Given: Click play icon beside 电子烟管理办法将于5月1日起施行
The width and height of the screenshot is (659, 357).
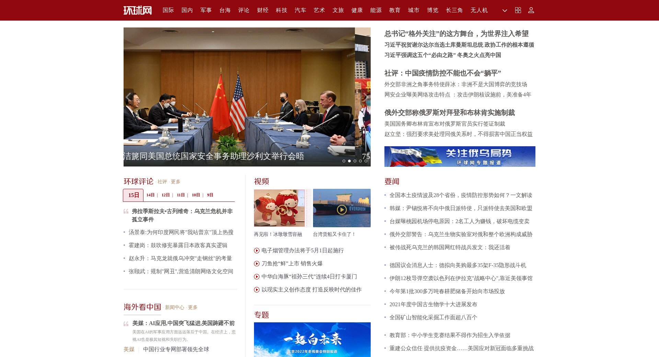Looking at the screenshot, I should click(257, 251).
